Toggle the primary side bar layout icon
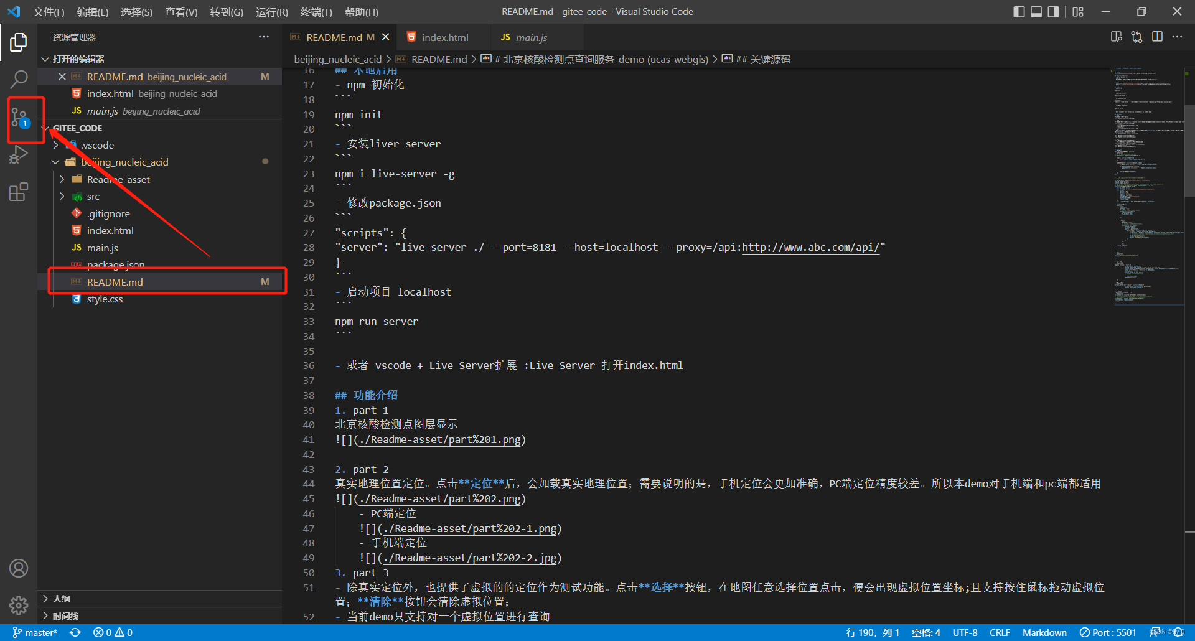 click(1019, 12)
